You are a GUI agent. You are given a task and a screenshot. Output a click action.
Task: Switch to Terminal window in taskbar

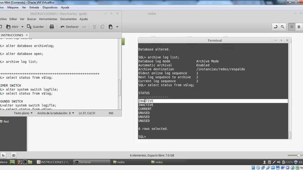click(91, 162)
